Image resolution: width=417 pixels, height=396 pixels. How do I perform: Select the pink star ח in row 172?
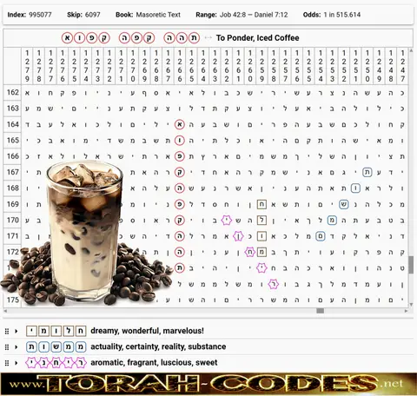[249, 252]
